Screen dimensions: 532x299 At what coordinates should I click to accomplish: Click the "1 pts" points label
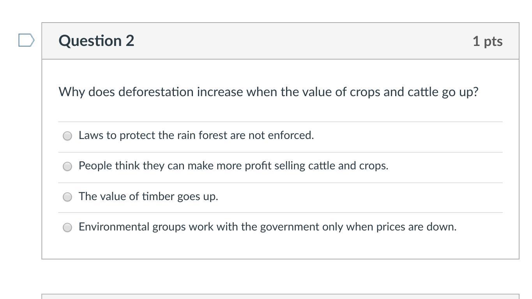[487, 41]
